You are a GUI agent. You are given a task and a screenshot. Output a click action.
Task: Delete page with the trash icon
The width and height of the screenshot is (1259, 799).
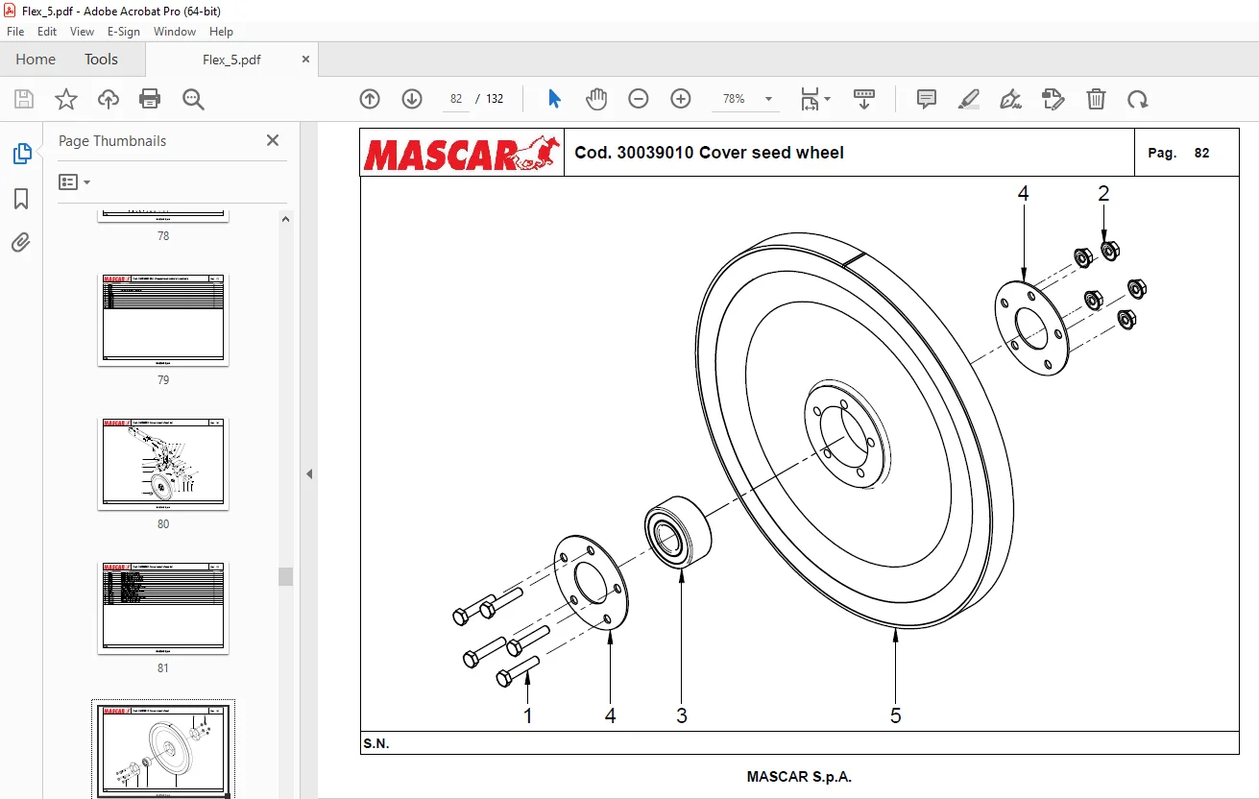pos(1096,99)
